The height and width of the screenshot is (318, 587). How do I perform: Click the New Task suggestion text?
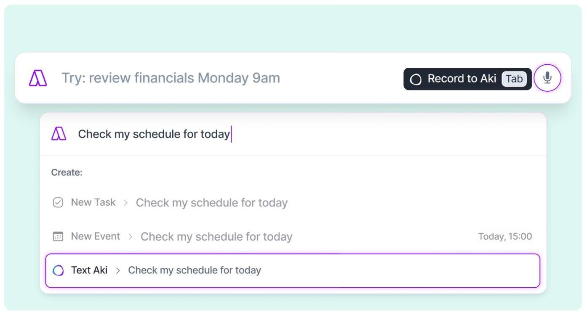[211, 203]
